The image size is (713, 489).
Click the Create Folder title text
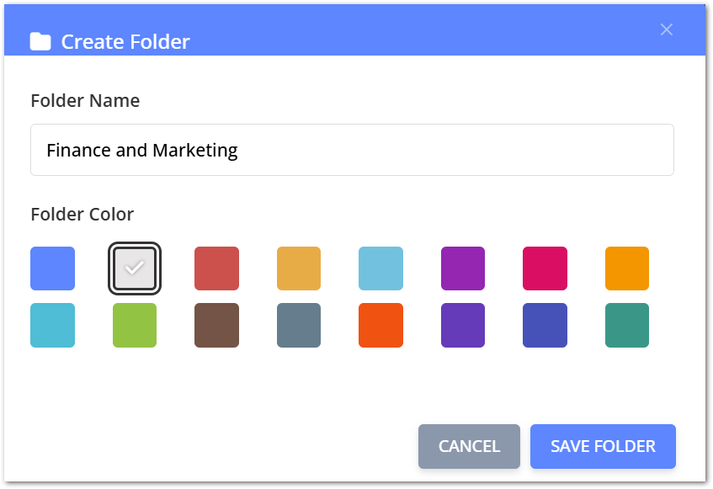pos(125,42)
